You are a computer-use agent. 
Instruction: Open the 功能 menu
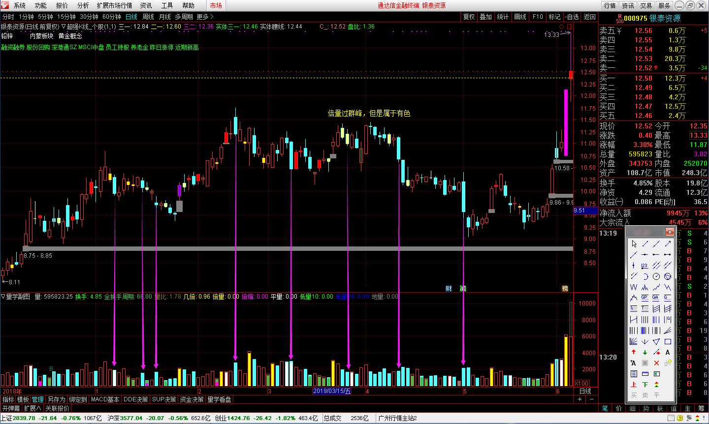pos(41,5)
